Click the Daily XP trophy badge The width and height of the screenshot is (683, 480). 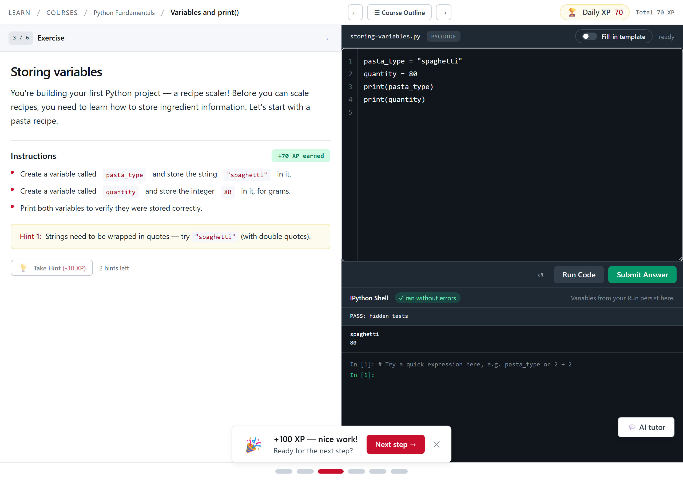click(594, 13)
